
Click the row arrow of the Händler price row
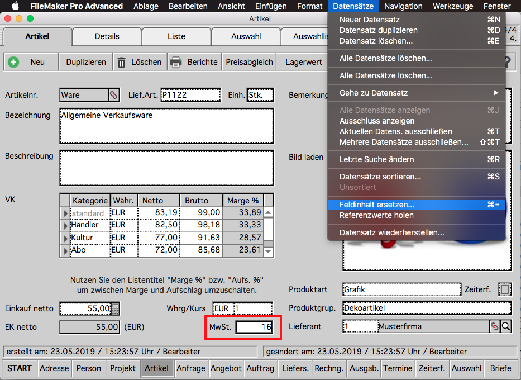(65, 225)
